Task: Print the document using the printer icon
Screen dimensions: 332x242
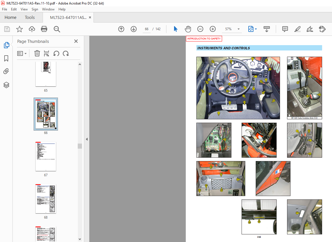Action: click(x=44, y=29)
